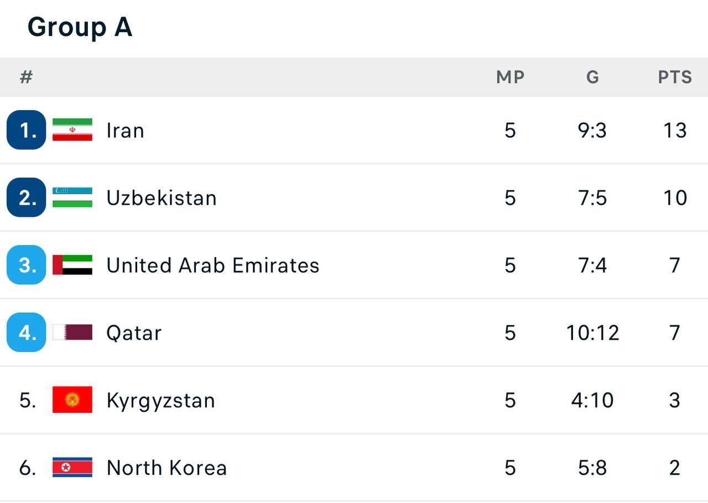The image size is (708, 503).
Task: Click the Qatar flag icon
Action: [72, 333]
